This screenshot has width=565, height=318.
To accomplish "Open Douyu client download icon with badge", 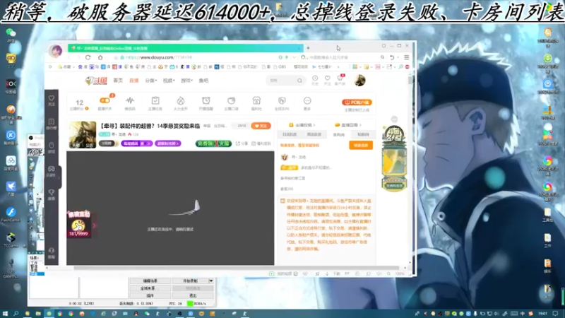I will click(340, 80).
